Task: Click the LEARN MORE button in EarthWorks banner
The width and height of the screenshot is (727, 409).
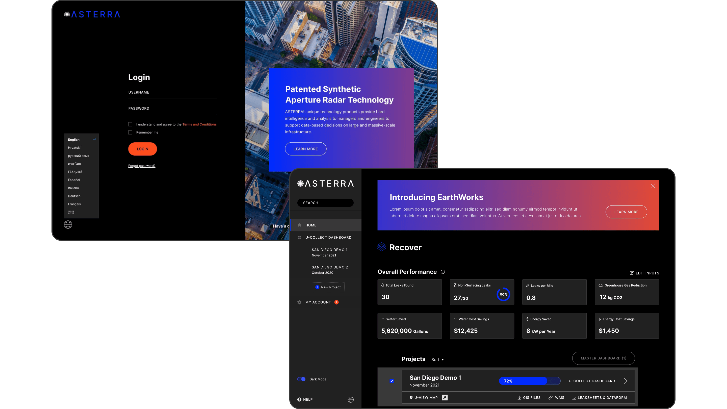Action: [x=626, y=211]
